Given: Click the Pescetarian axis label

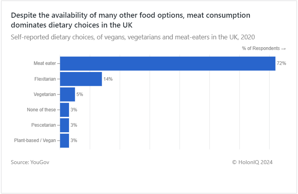Looking at the screenshot, I should click(43, 125).
